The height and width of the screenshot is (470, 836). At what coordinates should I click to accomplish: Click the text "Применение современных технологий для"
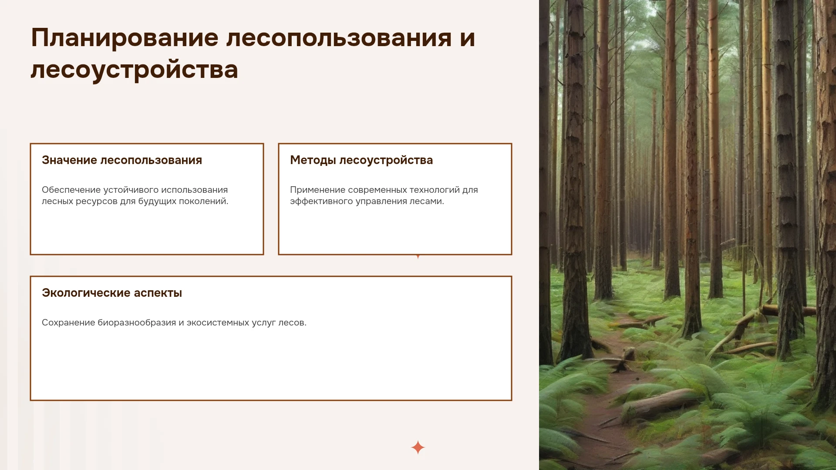coord(384,190)
